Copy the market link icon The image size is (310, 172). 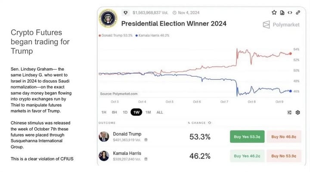tap(298, 13)
